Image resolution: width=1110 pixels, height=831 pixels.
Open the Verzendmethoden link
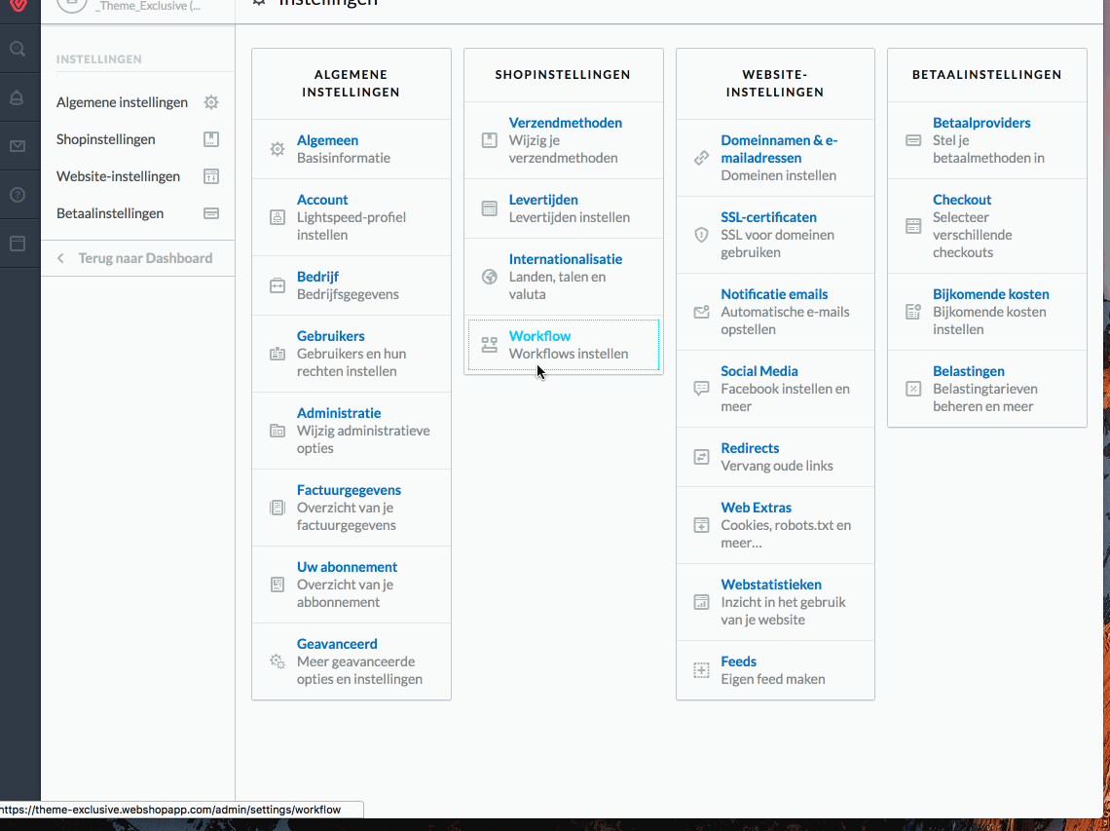(x=565, y=123)
